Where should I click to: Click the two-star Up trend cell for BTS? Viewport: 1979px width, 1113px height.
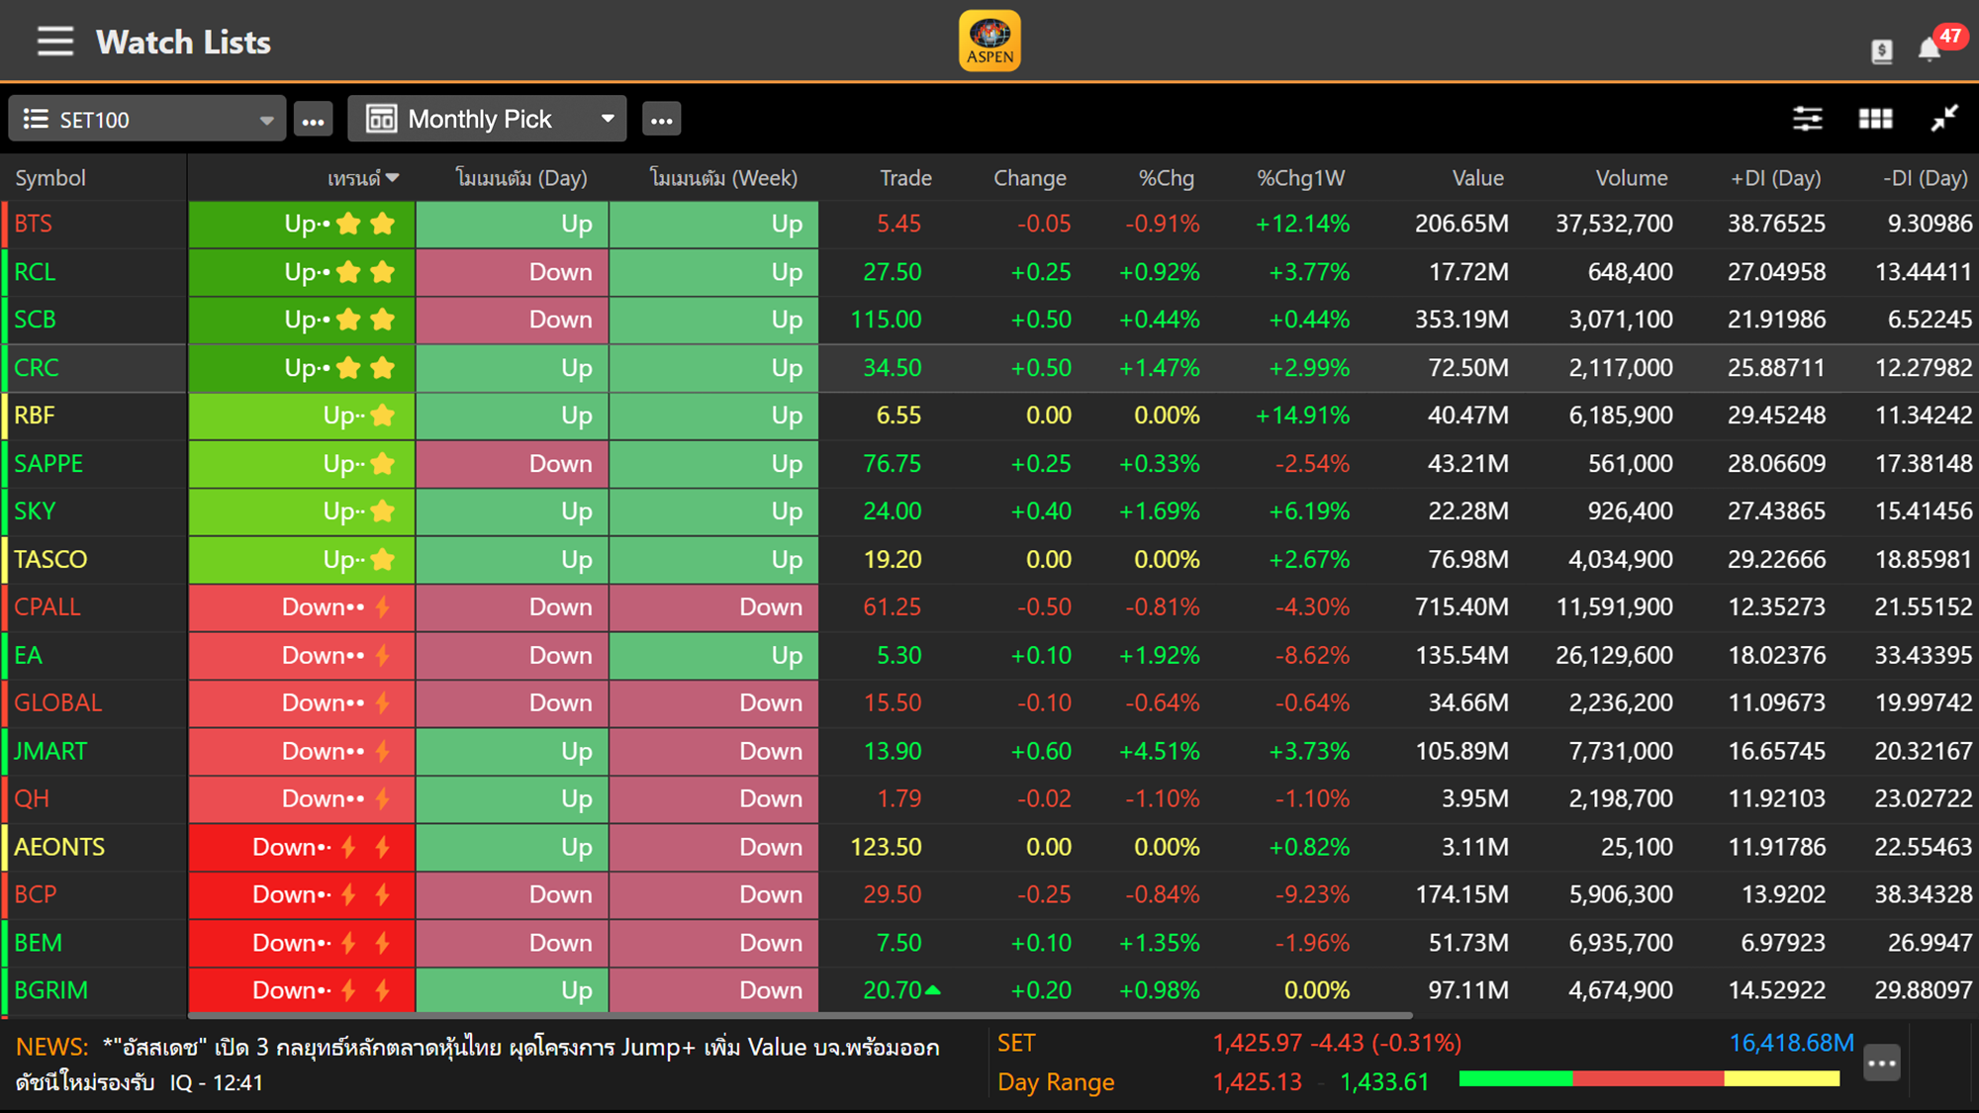pyautogui.click(x=302, y=224)
